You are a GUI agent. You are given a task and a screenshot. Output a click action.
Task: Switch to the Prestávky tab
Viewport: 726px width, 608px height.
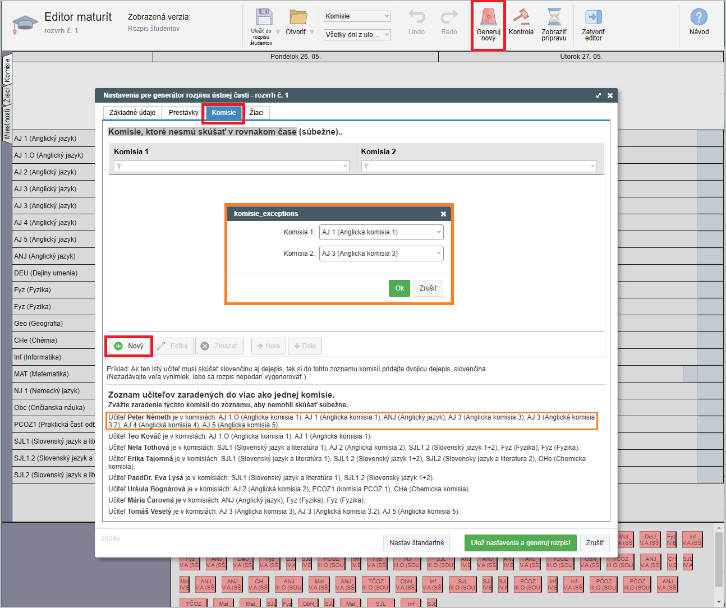point(183,113)
